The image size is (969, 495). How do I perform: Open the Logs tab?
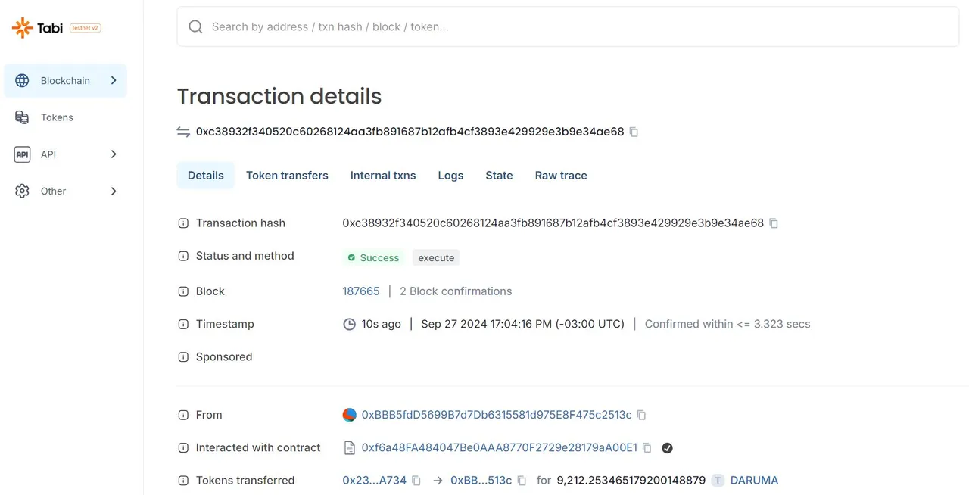[450, 176]
